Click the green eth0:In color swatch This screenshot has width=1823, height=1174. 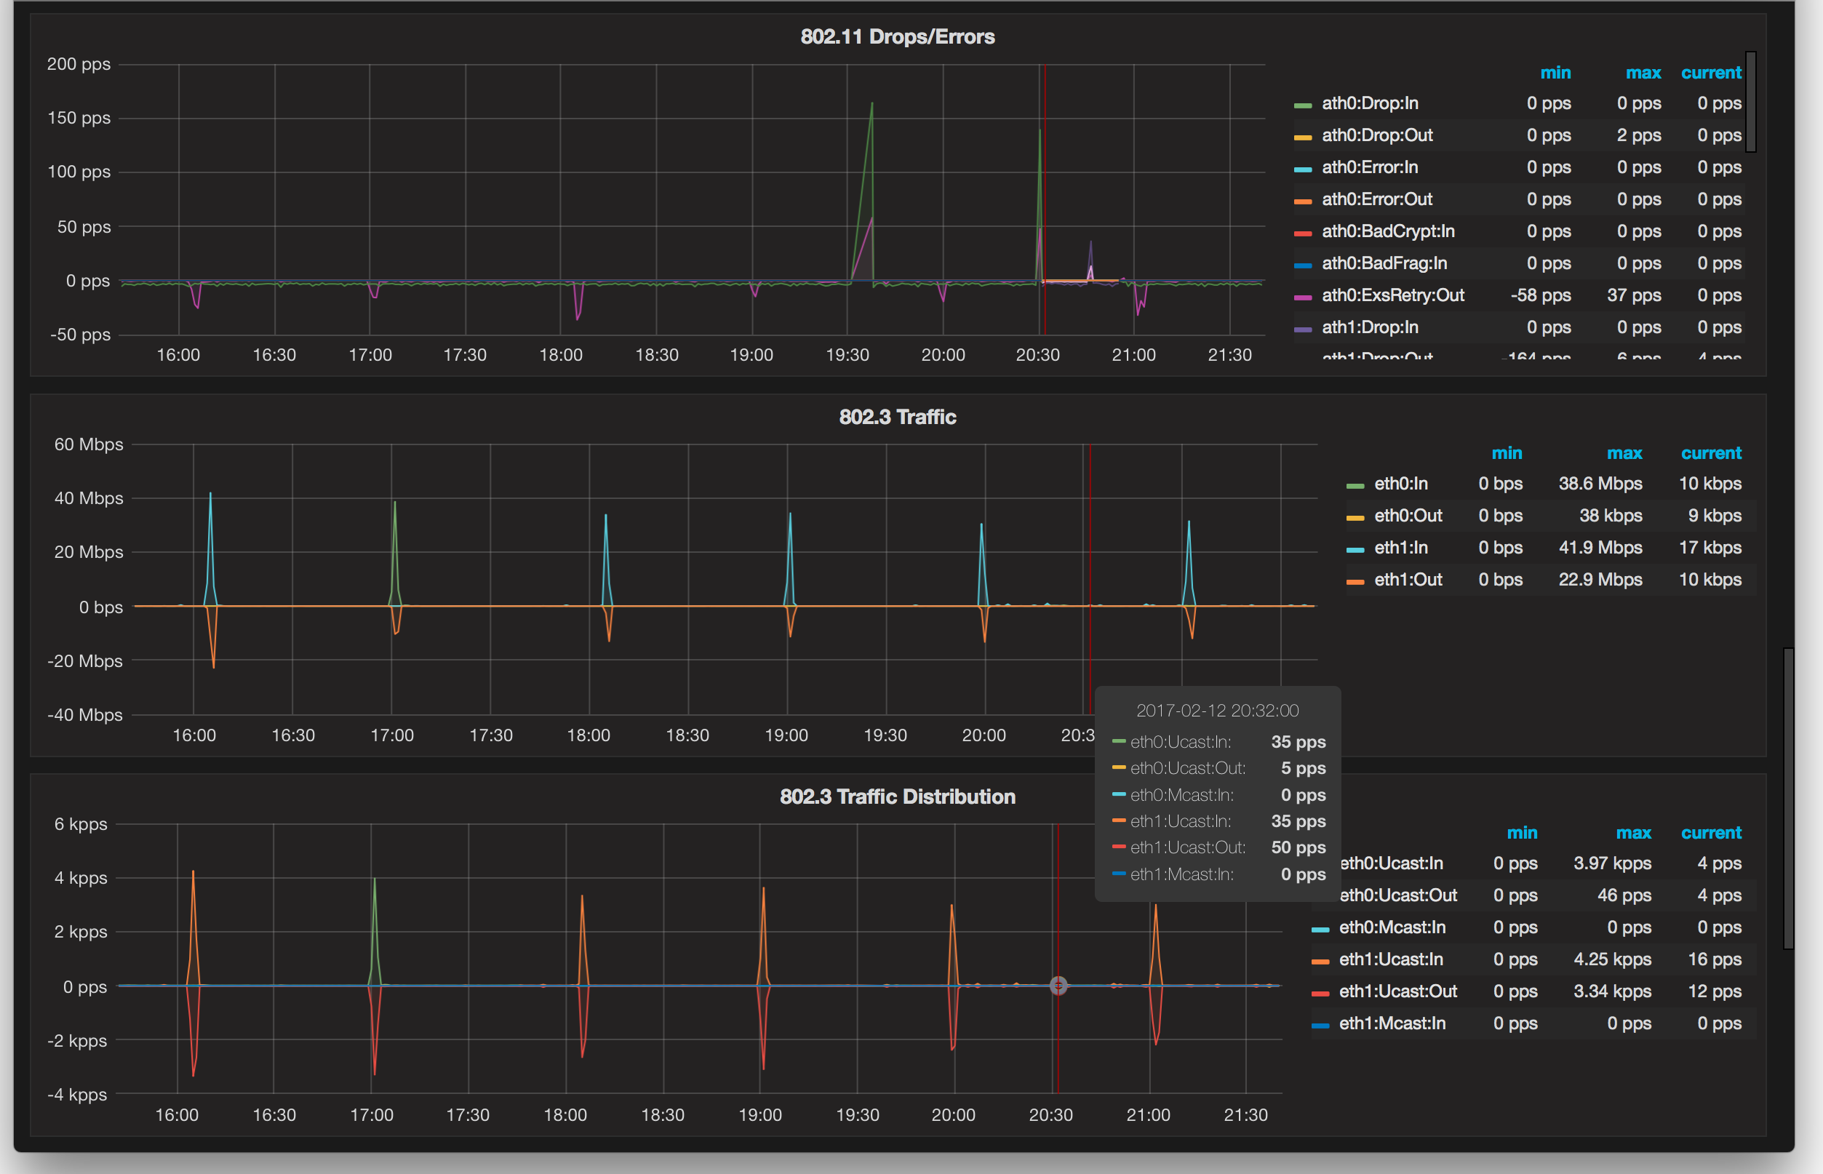click(x=1355, y=486)
